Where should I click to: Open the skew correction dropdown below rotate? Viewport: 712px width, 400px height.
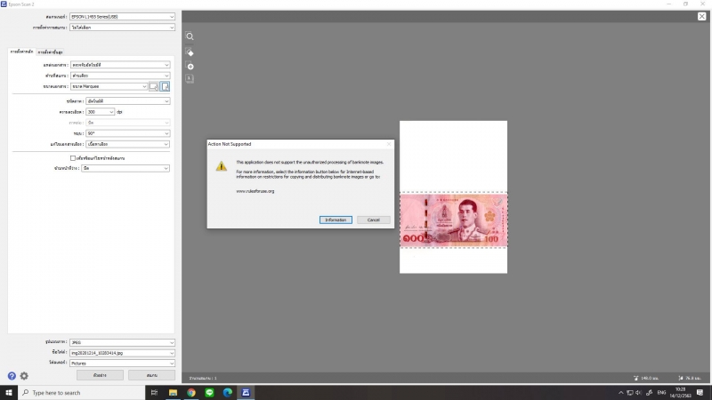point(128,144)
